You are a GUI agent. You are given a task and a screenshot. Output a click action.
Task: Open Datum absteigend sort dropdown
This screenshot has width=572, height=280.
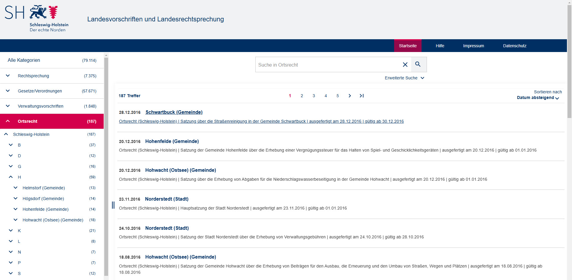(538, 97)
